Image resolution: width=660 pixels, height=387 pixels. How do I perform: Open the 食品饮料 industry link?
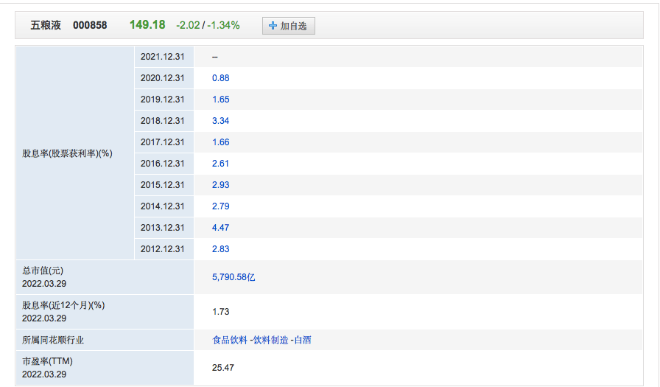coord(230,340)
